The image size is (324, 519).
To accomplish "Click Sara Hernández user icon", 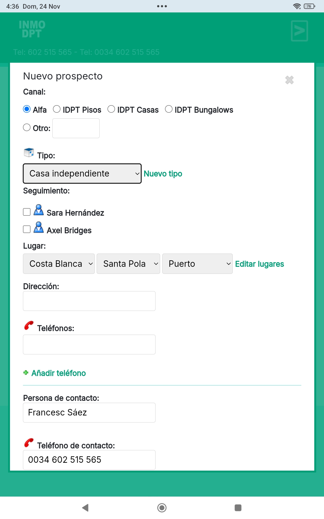I will click(39, 210).
